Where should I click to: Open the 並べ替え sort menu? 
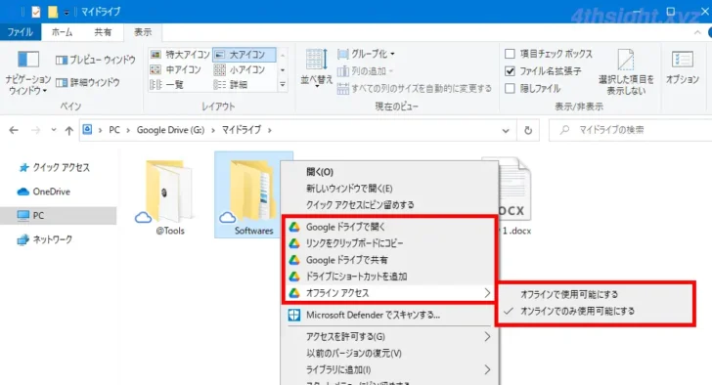[x=316, y=68]
